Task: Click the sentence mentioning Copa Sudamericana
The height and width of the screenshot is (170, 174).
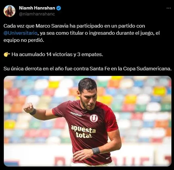Action: [x=88, y=69]
